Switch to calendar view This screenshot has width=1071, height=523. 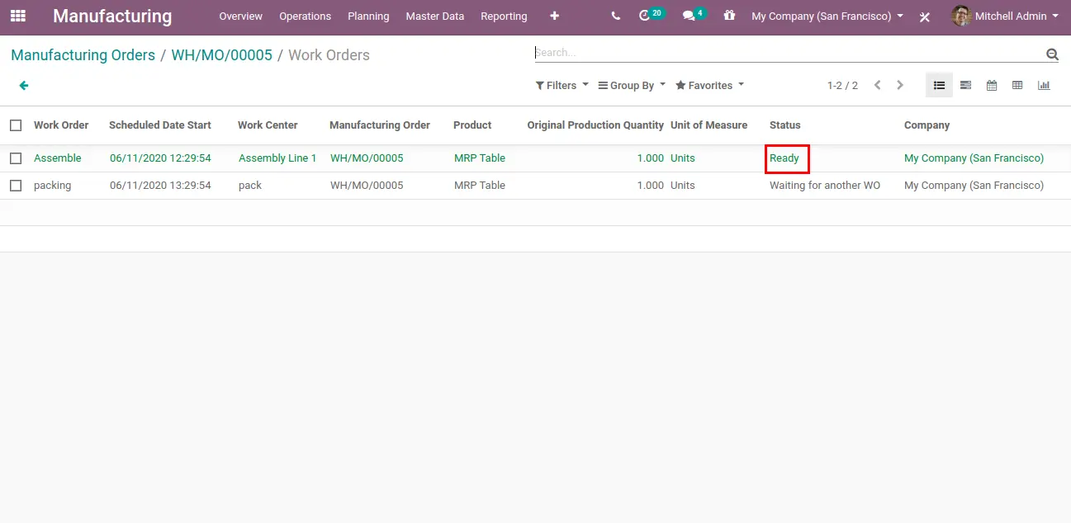(992, 85)
